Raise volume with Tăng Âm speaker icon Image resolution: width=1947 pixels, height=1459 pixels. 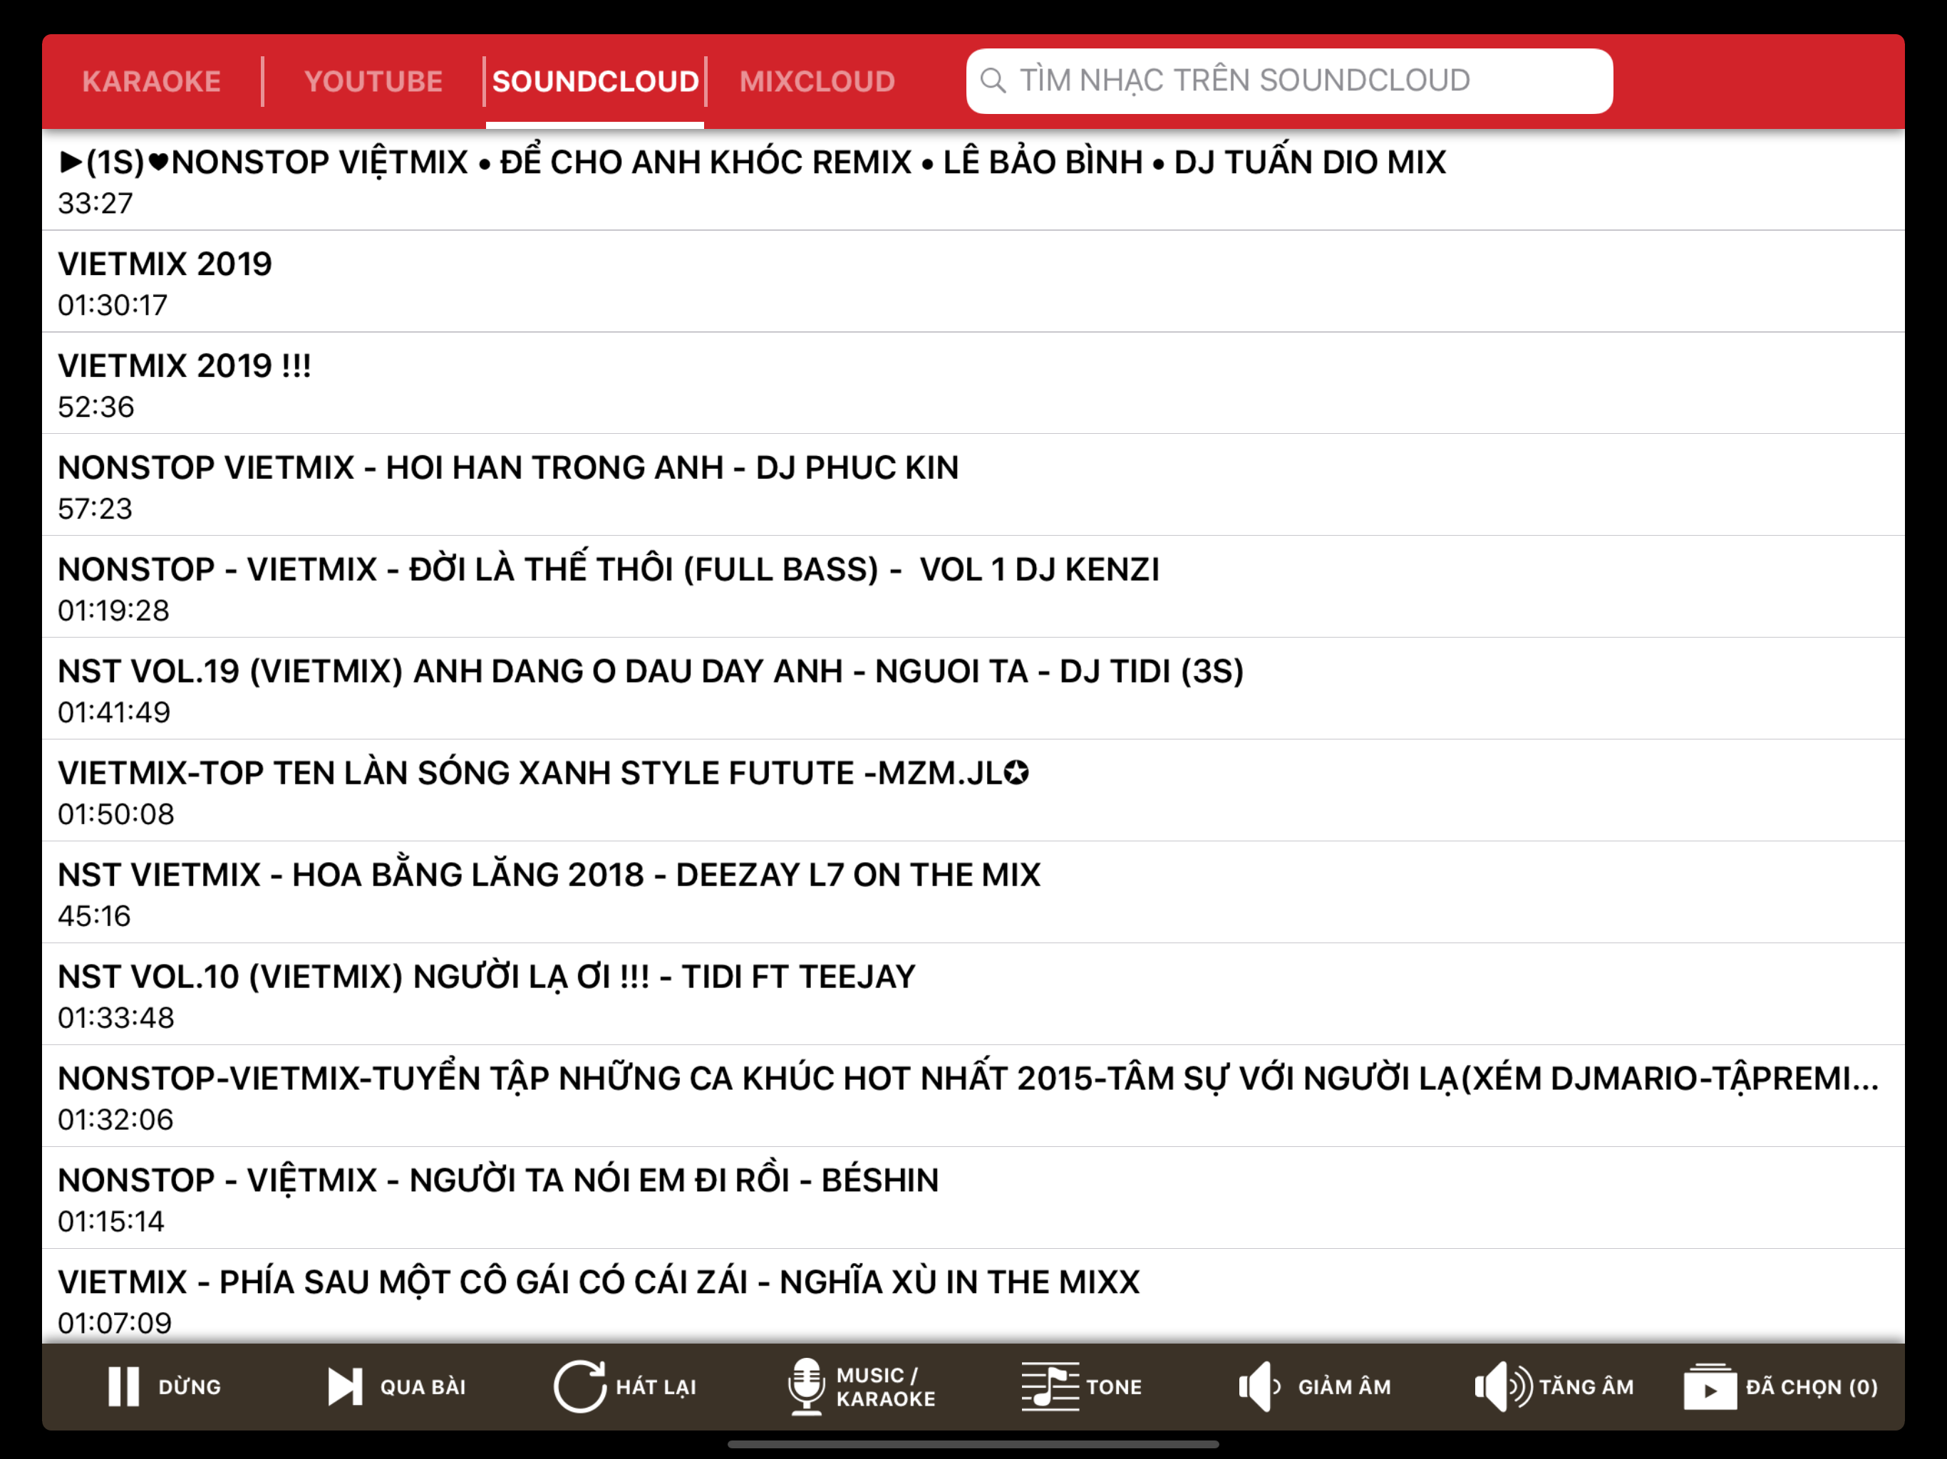(1502, 1387)
